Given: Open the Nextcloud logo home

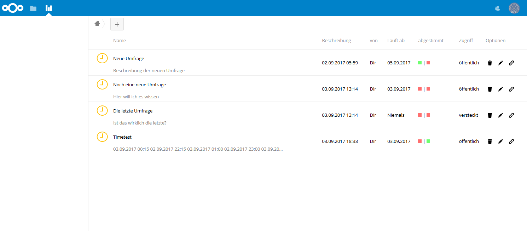Looking at the screenshot, I should [13, 8].
